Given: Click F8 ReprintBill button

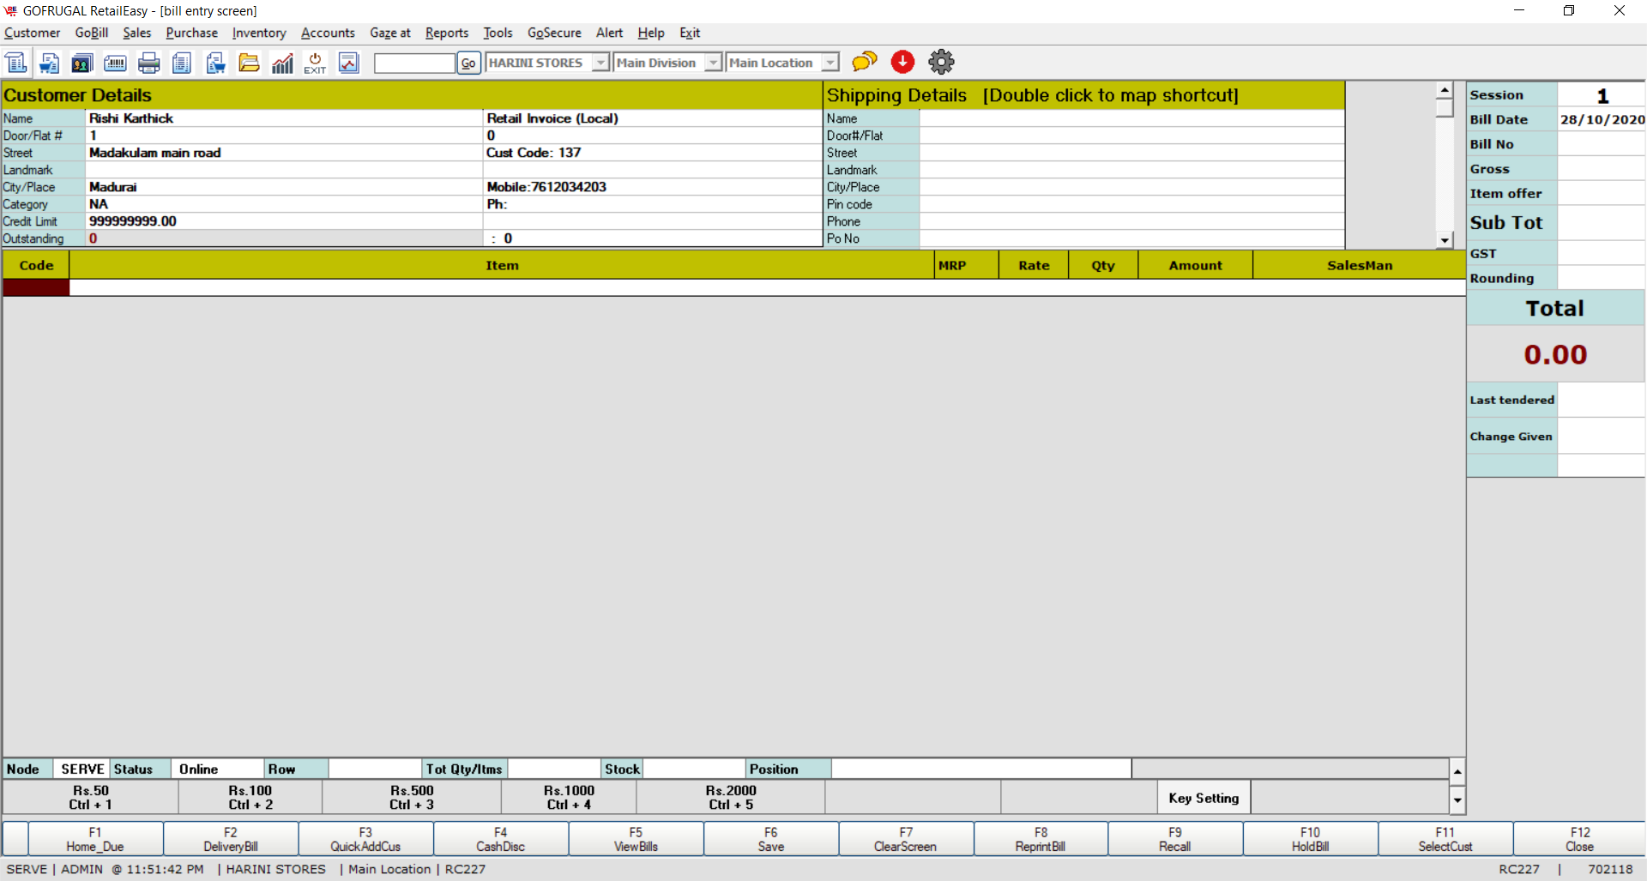Looking at the screenshot, I should tap(1041, 839).
